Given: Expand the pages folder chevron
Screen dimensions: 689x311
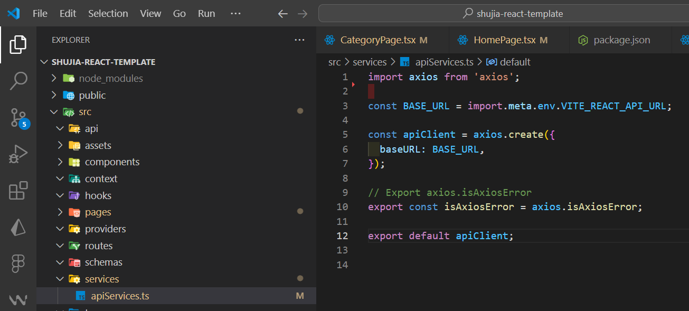Looking at the screenshot, I should (x=60, y=212).
